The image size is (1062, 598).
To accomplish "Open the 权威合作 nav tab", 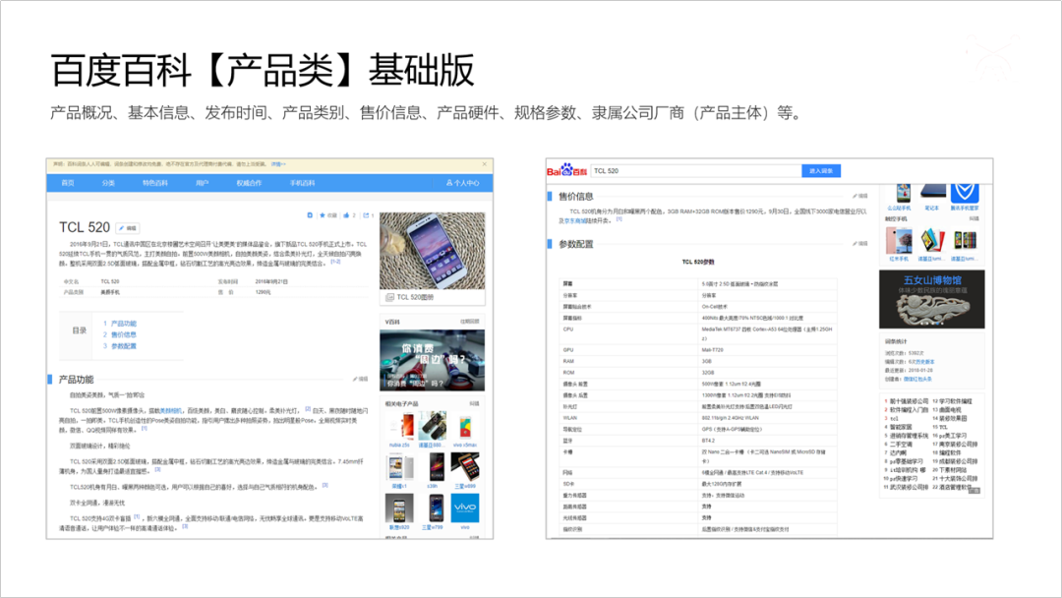I will coord(249,183).
